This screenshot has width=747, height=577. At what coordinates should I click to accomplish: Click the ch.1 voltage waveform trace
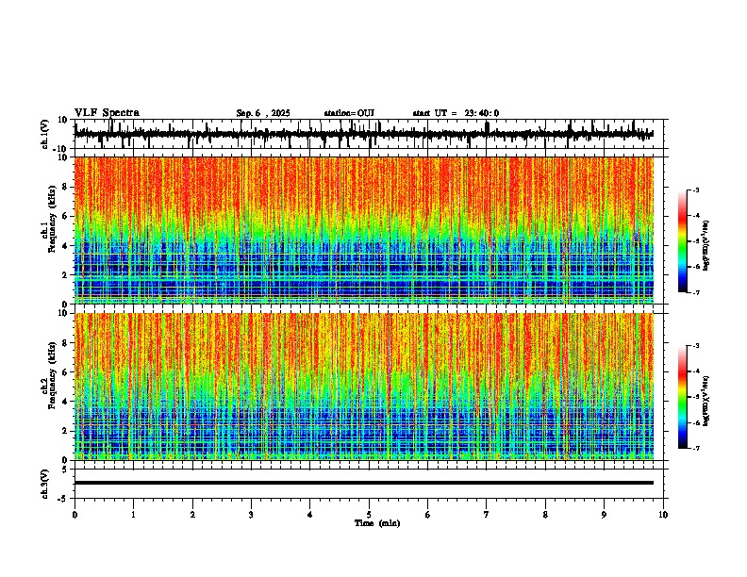point(363,134)
